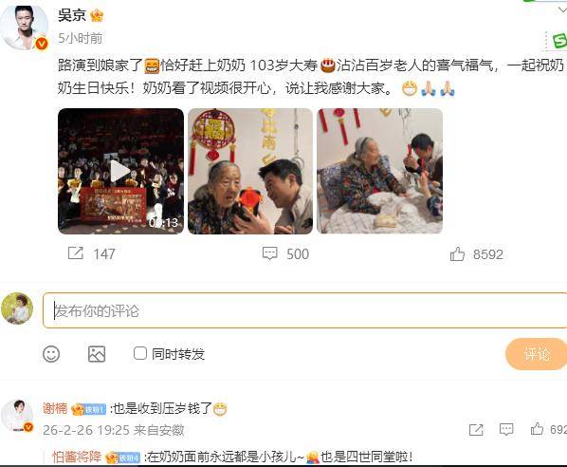This screenshot has height=467, width=567.
Task: Open the photo of grandma with red envelope
Action: [x=250, y=171]
